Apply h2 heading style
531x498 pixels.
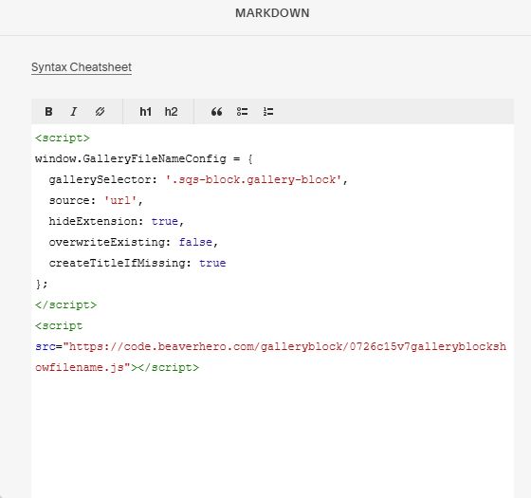(x=171, y=112)
